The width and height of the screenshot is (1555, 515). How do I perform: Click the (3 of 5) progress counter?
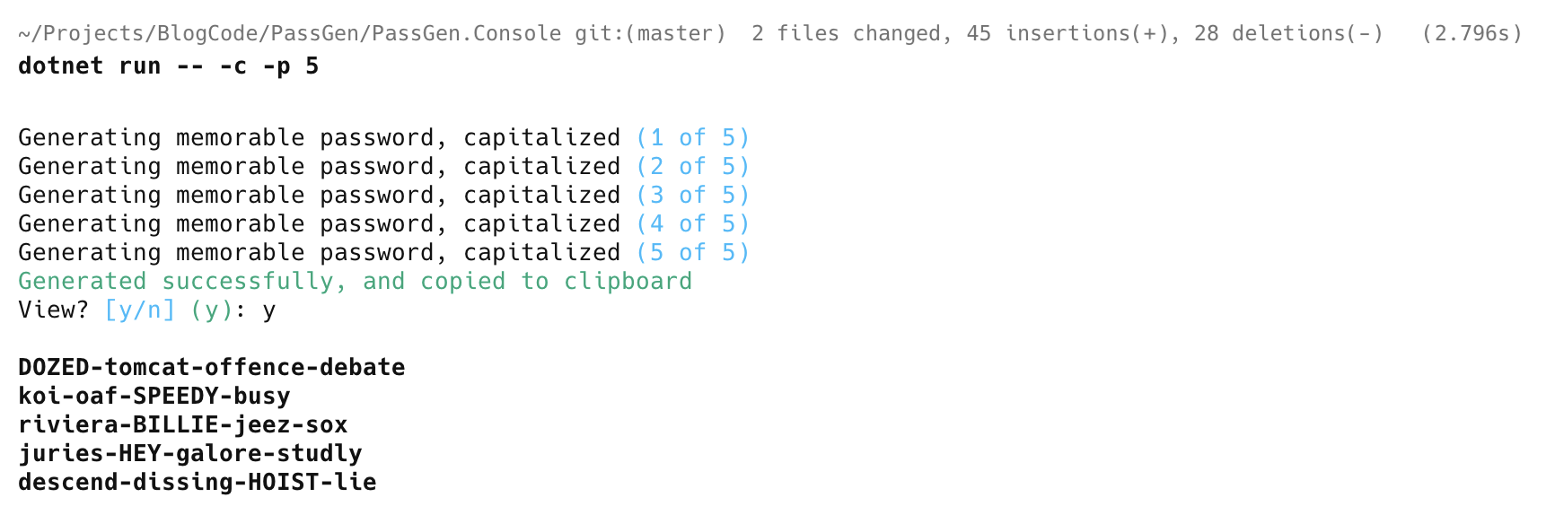[x=692, y=196]
